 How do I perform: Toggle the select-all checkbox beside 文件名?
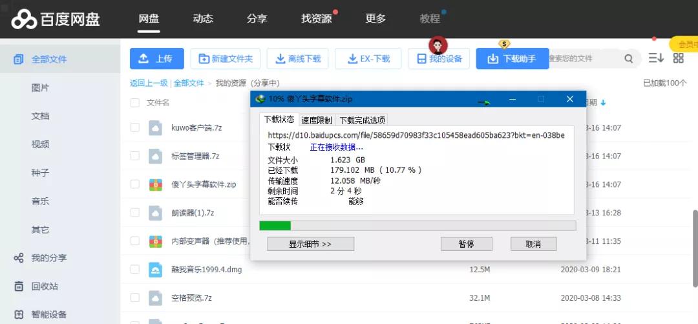(x=135, y=103)
